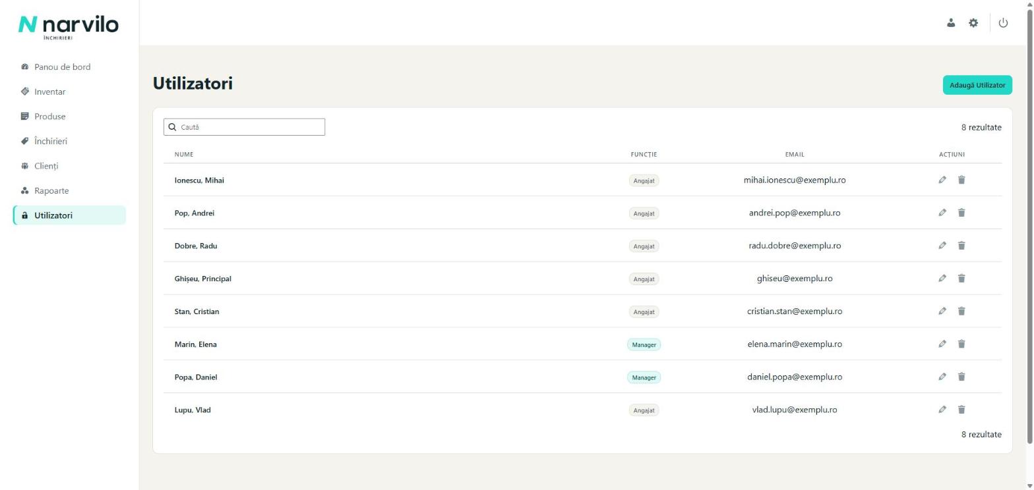The width and height of the screenshot is (1034, 490).
Task: Click email cristian.stan@exemplu.ro
Action: coord(795,311)
